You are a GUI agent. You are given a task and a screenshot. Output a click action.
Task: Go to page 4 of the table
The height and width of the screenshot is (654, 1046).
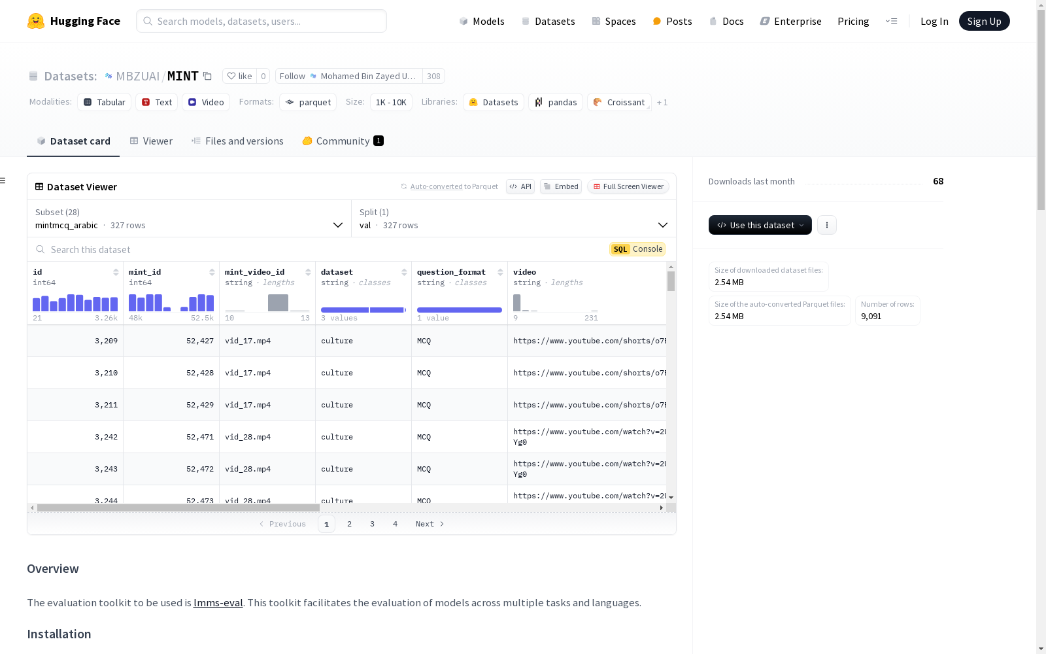coord(396,524)
